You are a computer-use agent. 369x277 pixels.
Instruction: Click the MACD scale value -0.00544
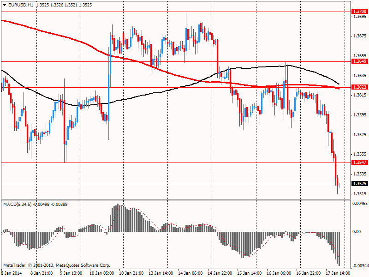tap(360, 266)
